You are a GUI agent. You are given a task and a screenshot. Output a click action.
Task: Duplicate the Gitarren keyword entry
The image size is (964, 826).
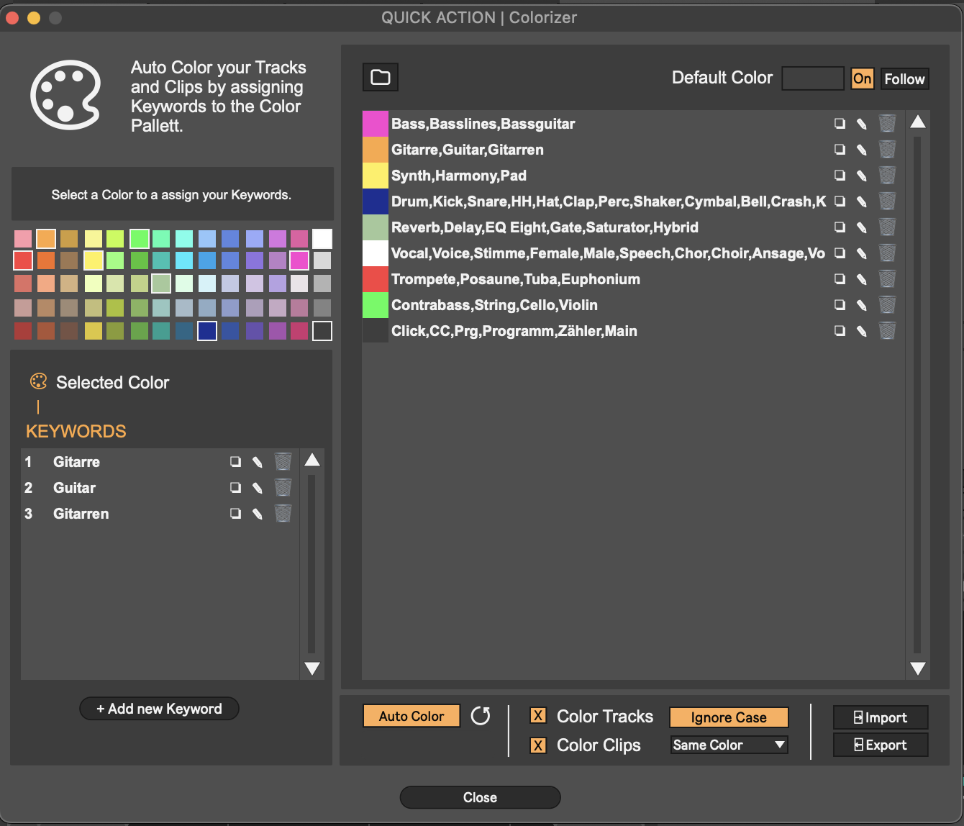coord(235,514)
